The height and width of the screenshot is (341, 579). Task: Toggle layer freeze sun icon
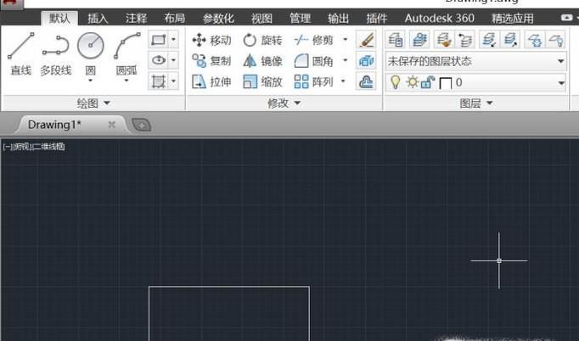point(411,82)
